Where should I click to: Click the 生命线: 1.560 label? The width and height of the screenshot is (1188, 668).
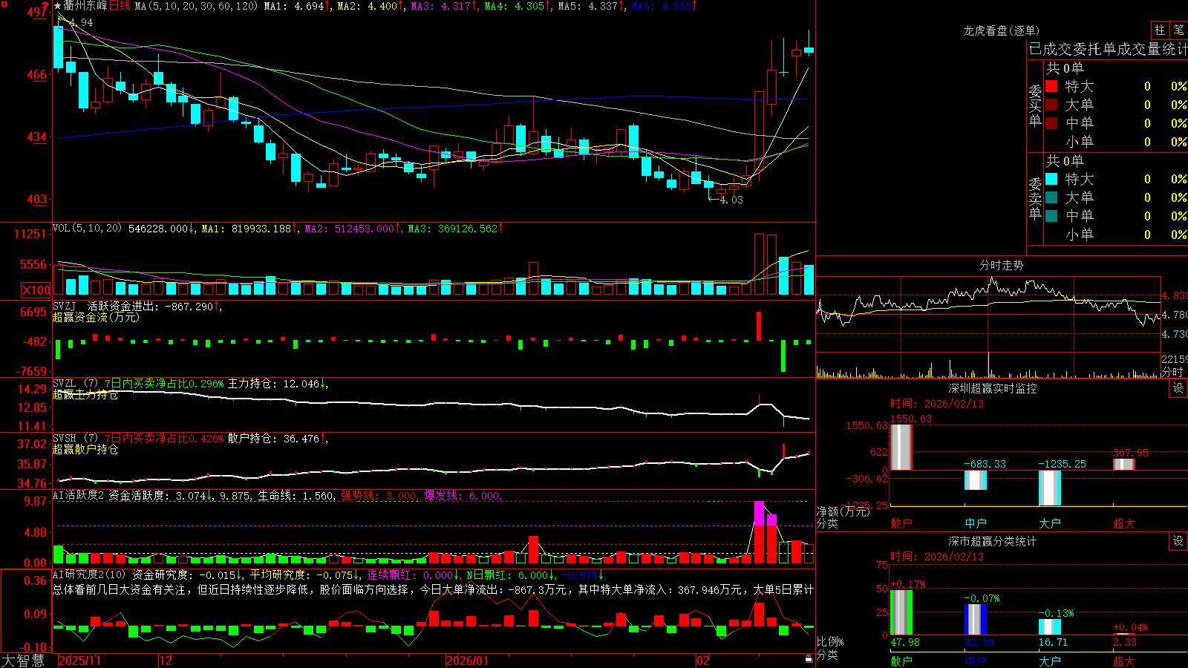point(296,496)
